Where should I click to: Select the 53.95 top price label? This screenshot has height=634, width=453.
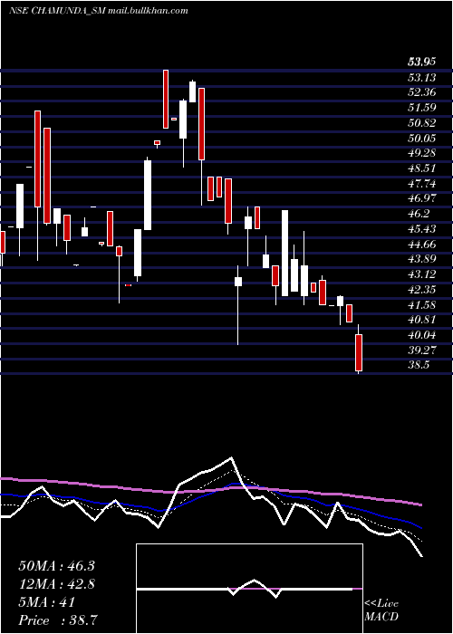click(422, 62)
